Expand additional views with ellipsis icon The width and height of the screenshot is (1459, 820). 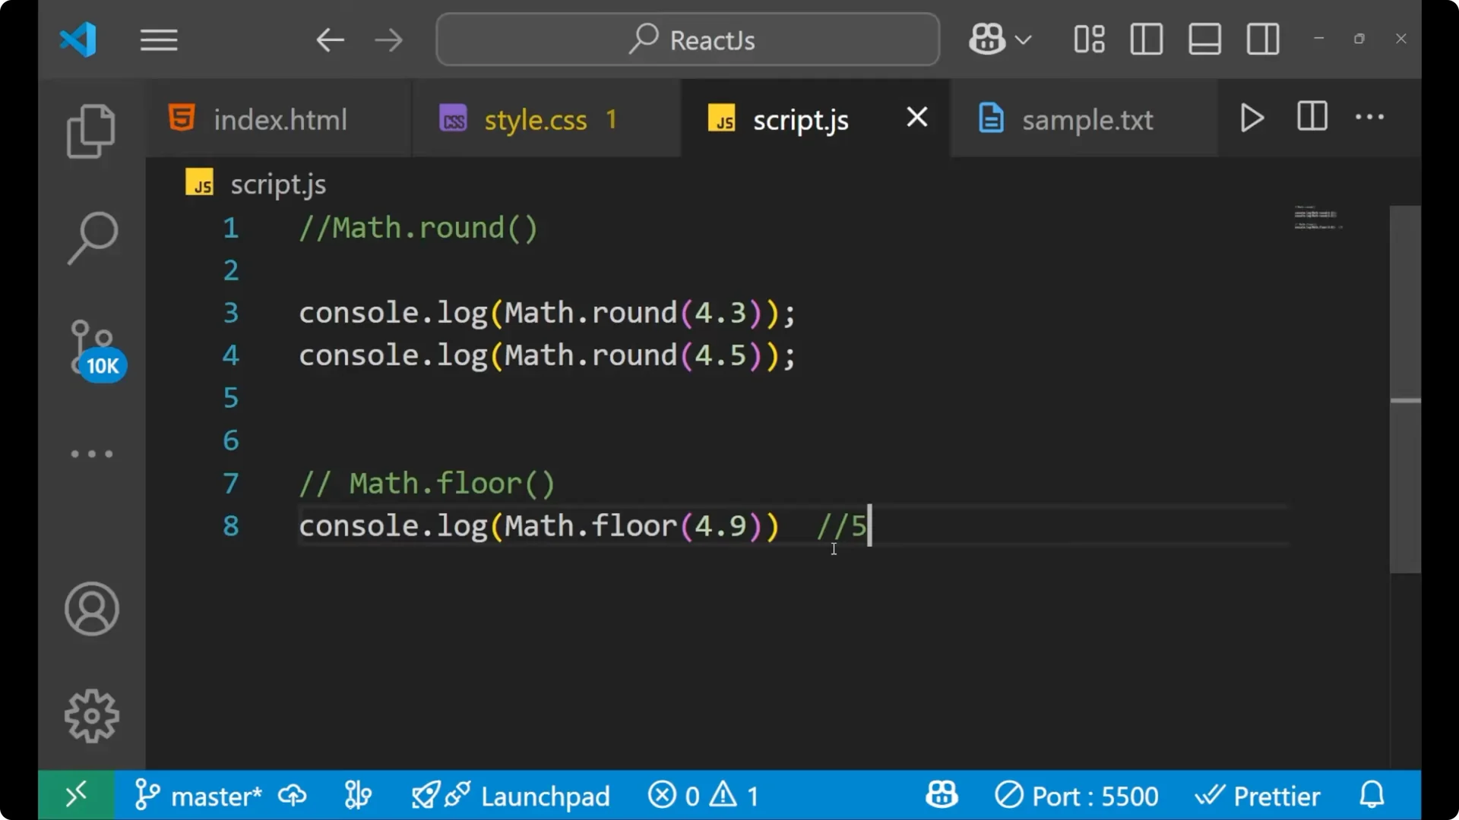click(x=91, y=453)
